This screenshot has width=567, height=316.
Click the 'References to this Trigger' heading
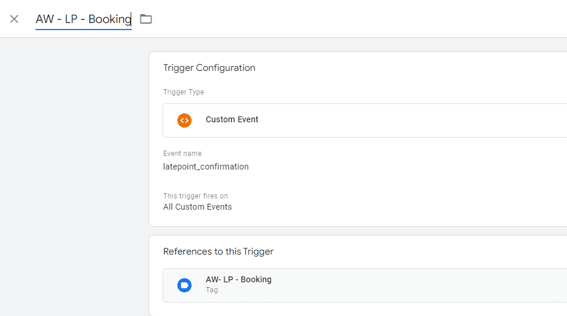pos(218,252)
